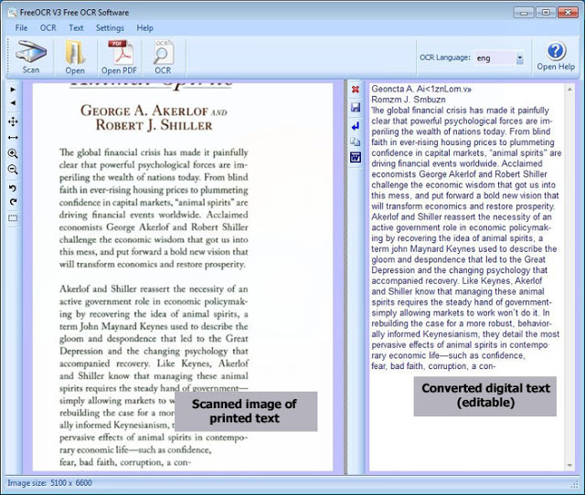Open the File menu

pos(21,28)
